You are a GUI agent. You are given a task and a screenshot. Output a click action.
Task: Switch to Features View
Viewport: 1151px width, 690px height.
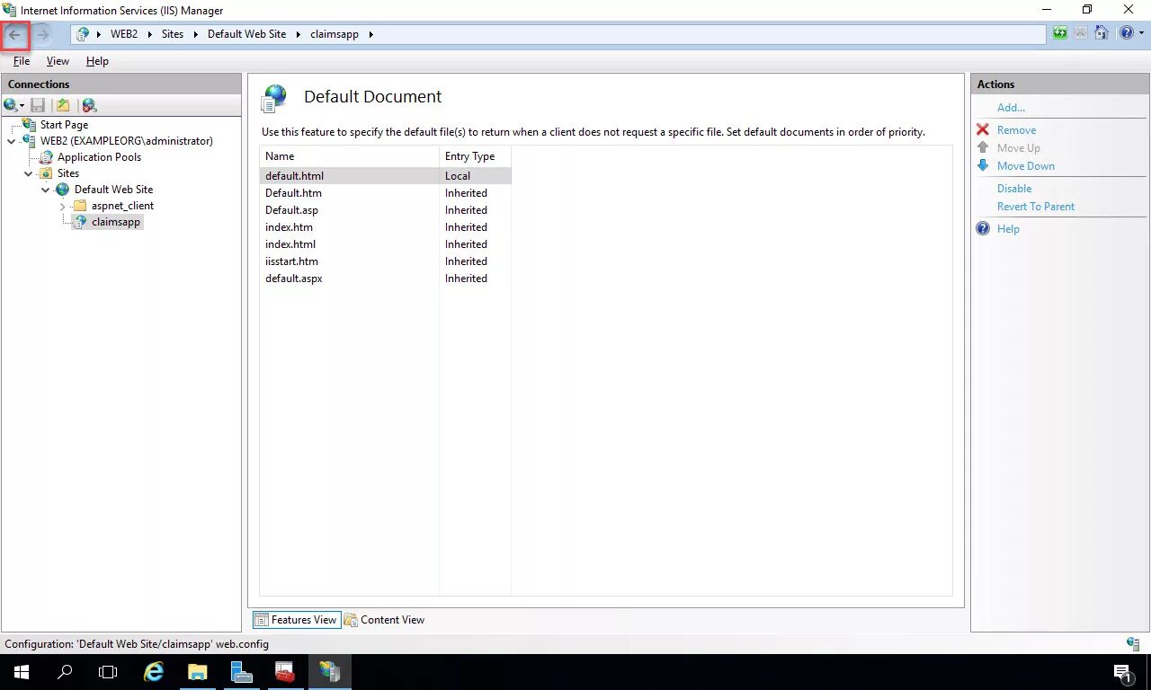pos(302,620)
